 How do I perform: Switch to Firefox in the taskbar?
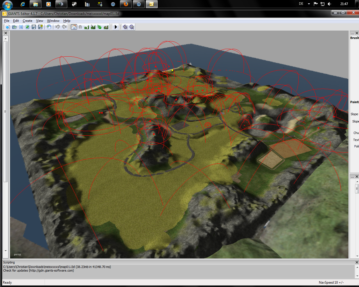[126, 4]
